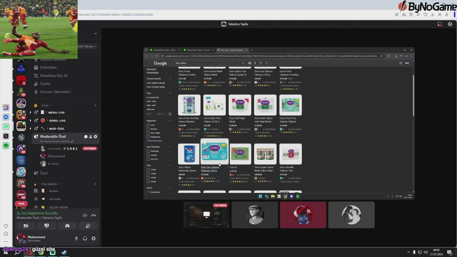Open Ses Bağlantısı Kuruldu connection details
The width and height of the screenshot is (457, 257).
click(x=39, y=213)
